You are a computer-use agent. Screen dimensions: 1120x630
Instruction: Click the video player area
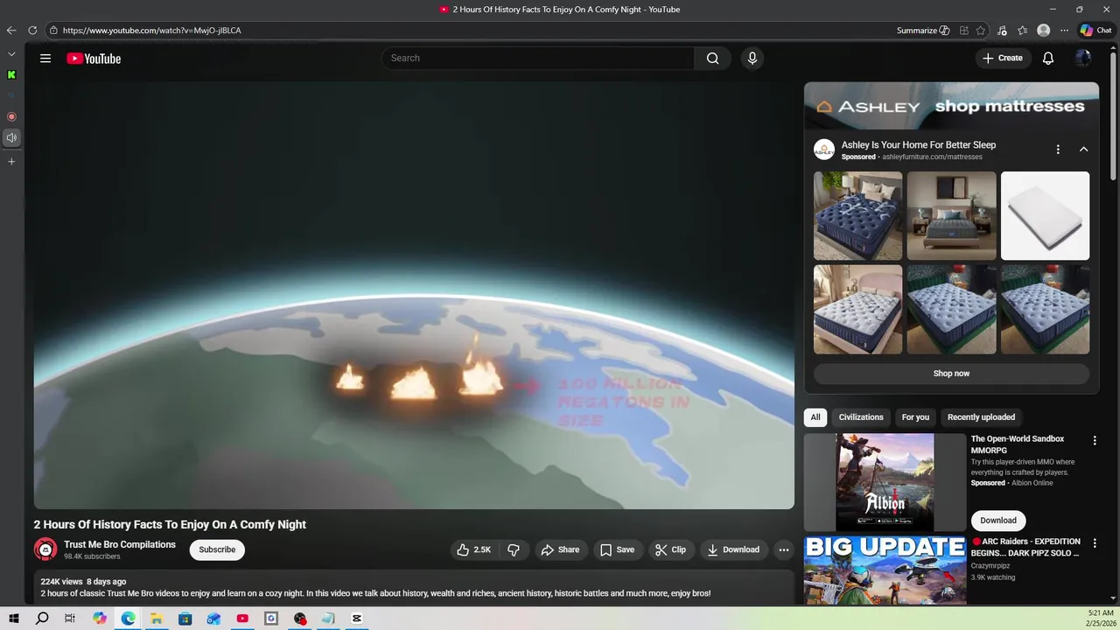pyautogui.click(x=414, y=296)
